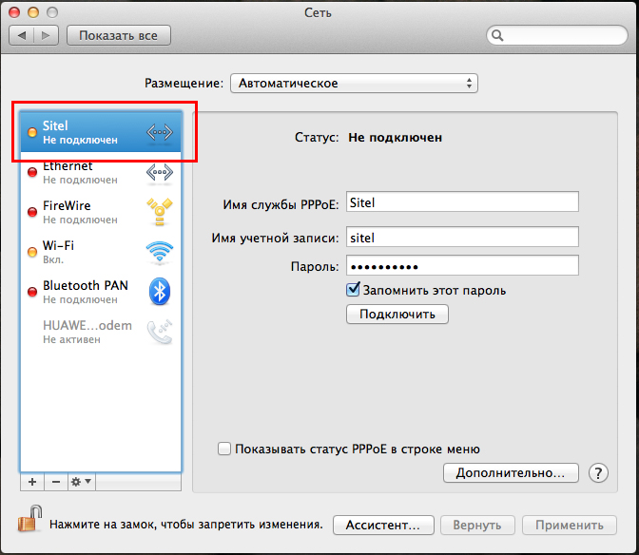Click the lock icon to prevent changes
639x555 pixels.
pos(30,521)
